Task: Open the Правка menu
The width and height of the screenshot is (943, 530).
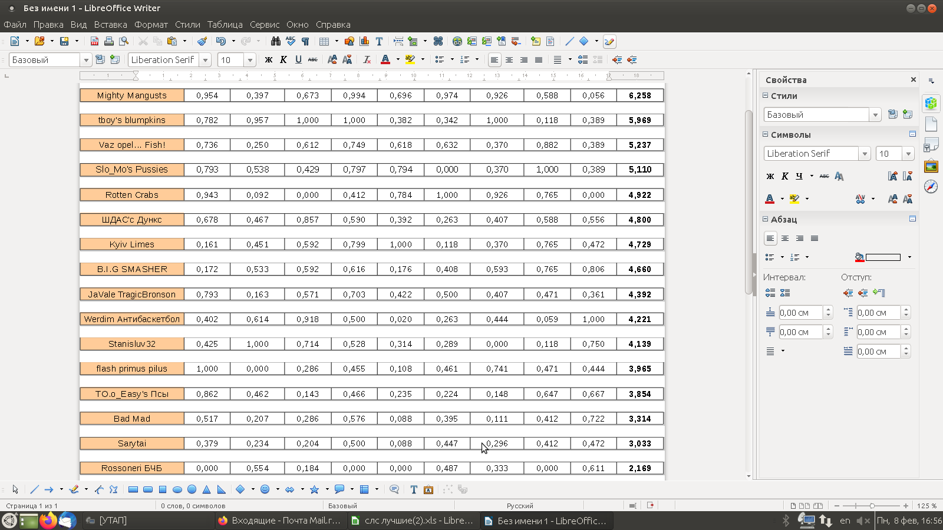Action: [x=48, y=25]
